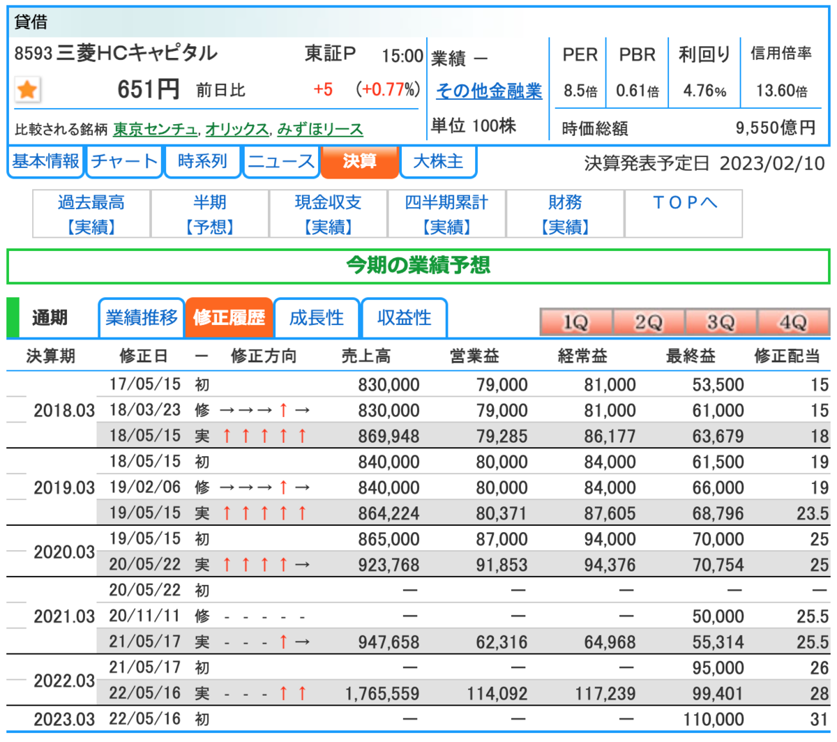Open the 時系列 tab

coord(202,162)
